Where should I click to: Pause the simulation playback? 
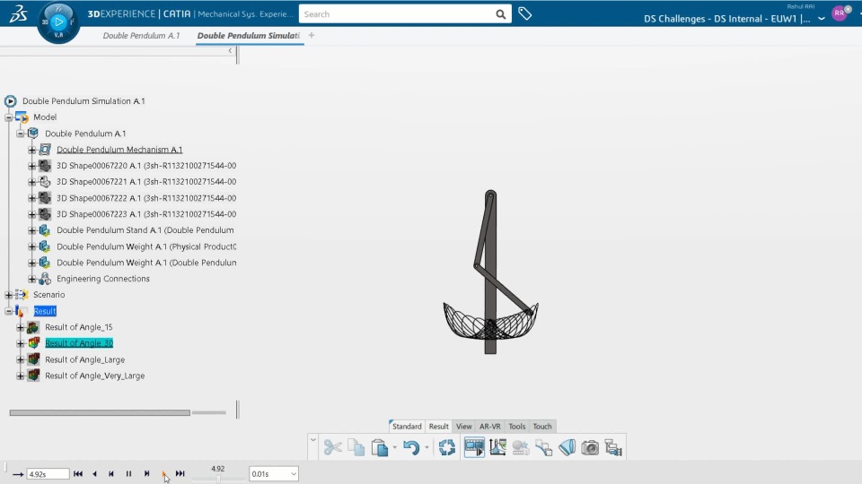[x=128, y=473]
